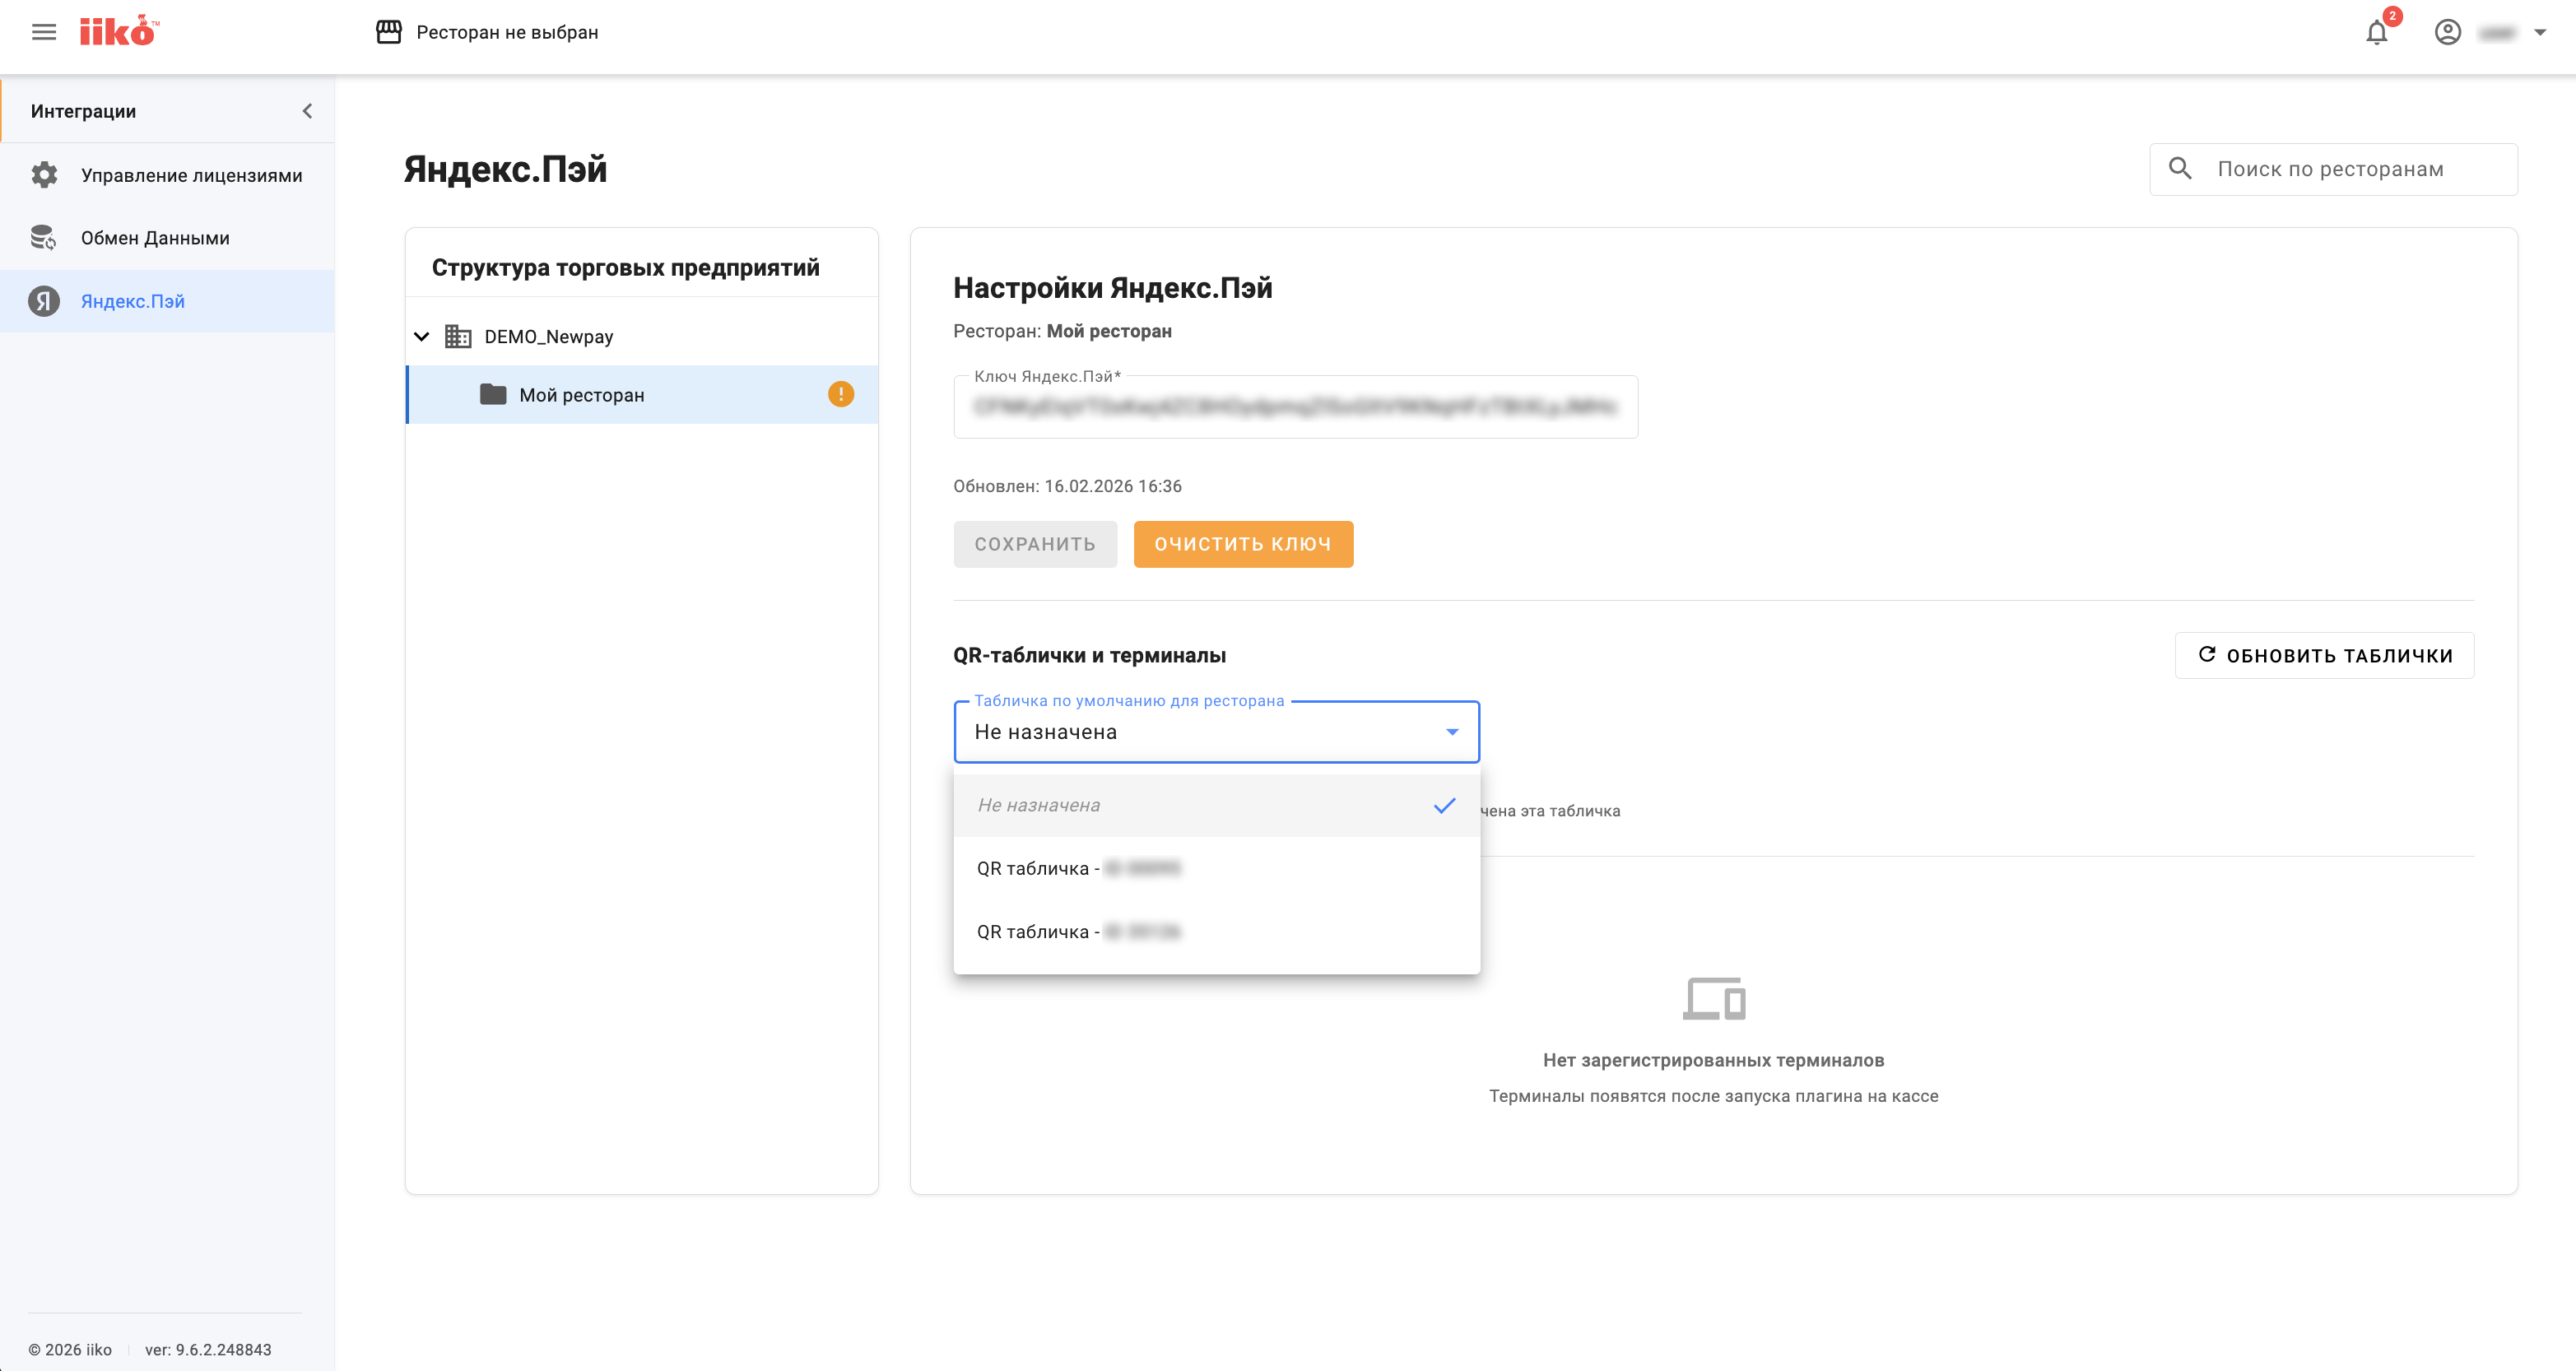The height and width of the screenshot is (1371, 2576).
Task: Click the restaurant storefront icon in header
Action: 389,32
